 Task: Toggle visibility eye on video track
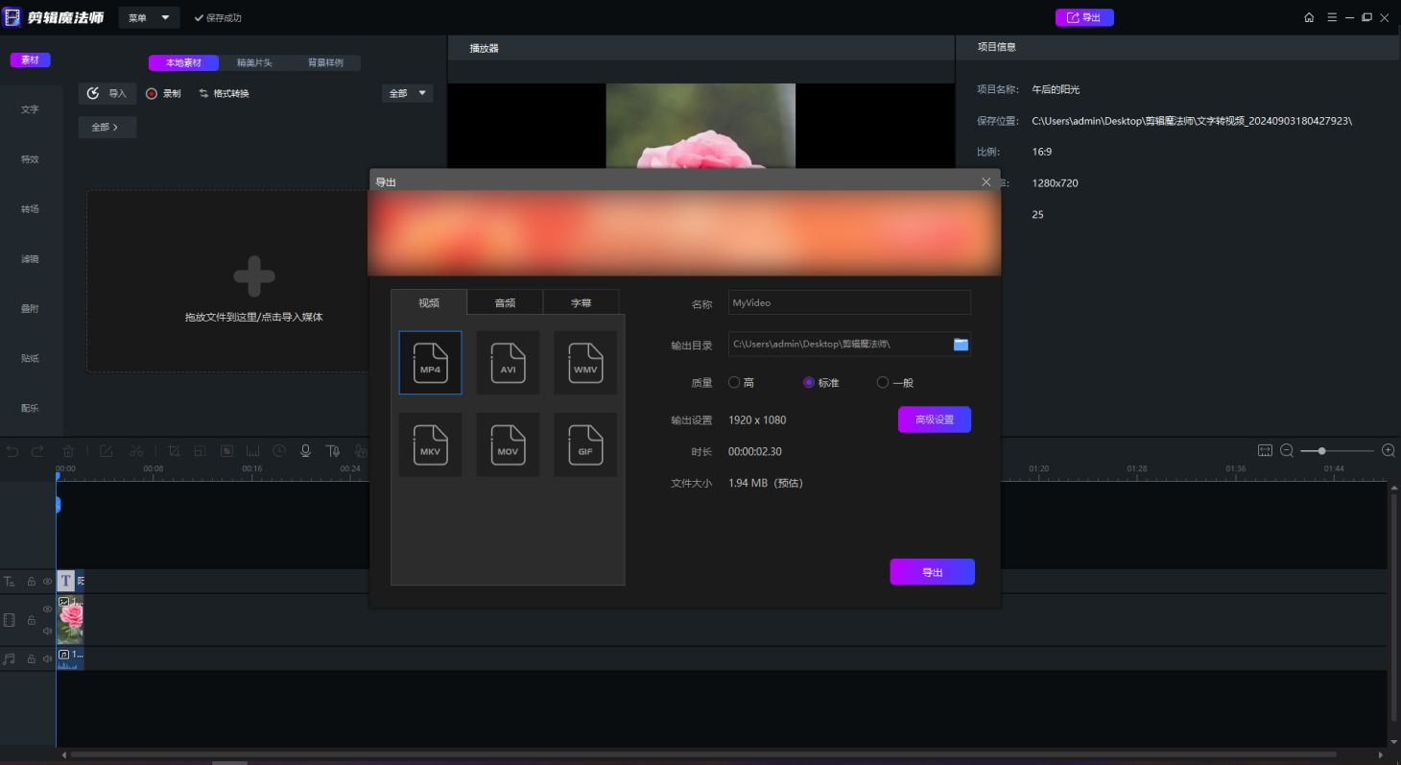pyautogui.click(x=47, y=609)
